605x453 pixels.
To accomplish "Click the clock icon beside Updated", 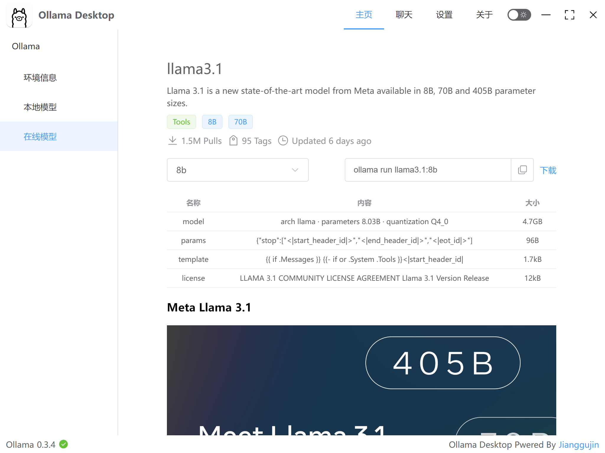I will 283,141.
